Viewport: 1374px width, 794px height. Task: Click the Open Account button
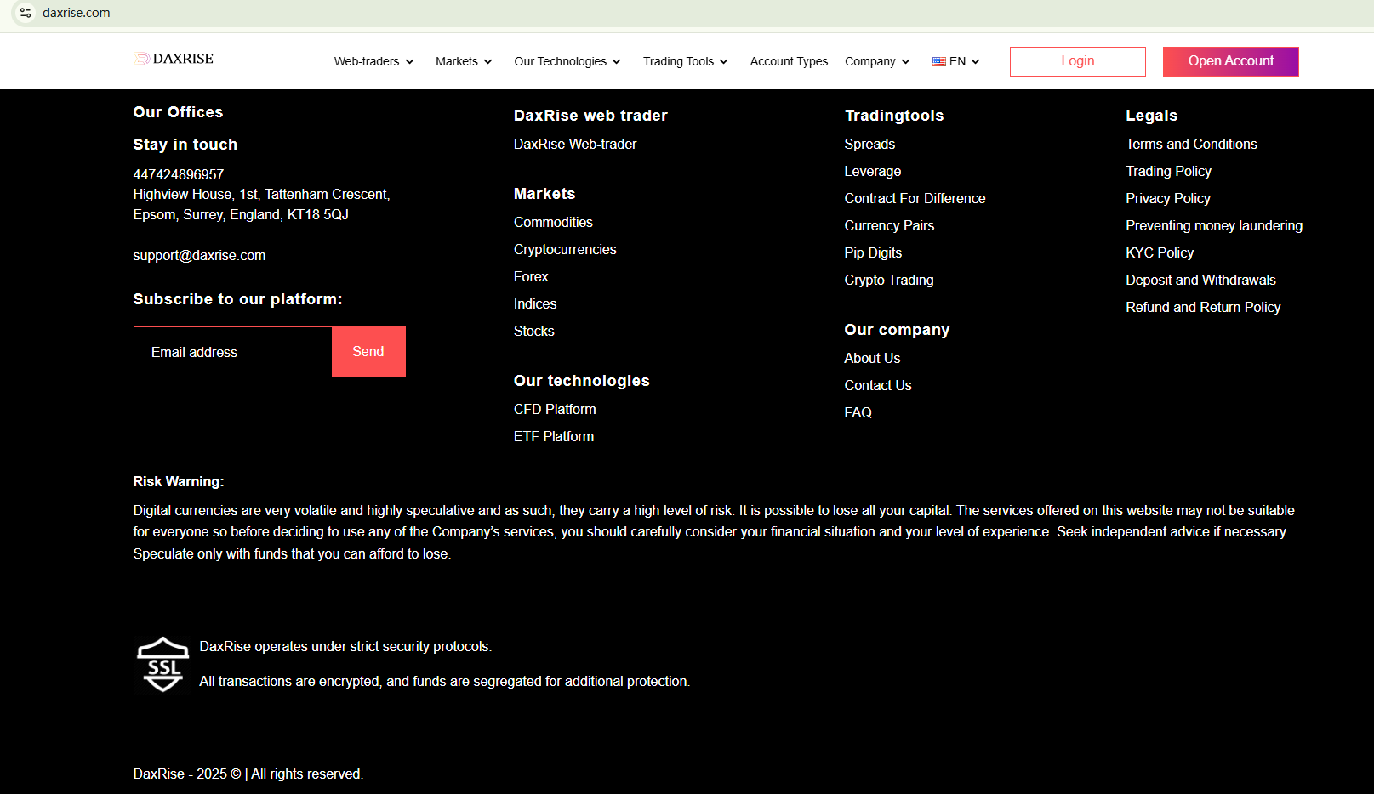point(1231,61)
